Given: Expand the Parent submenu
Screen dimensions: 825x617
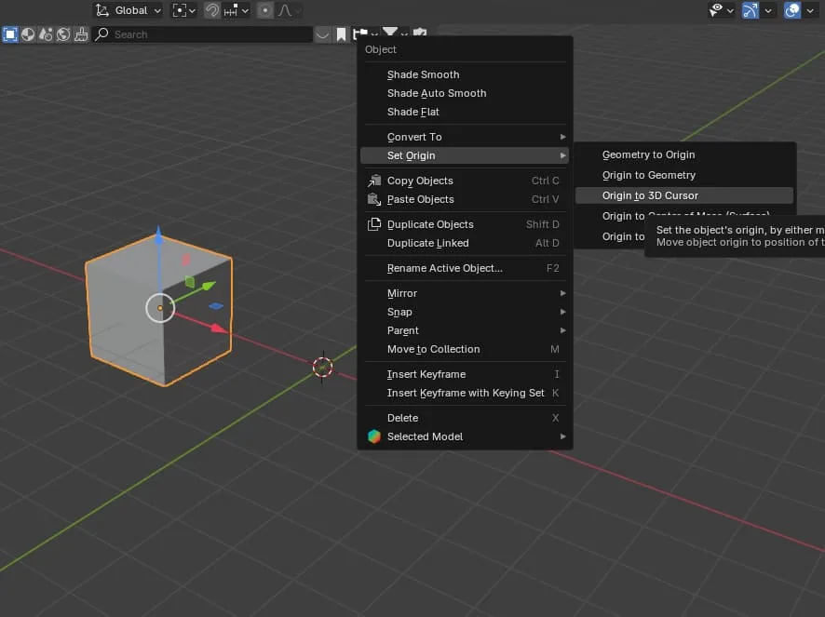Looking at the screenshot, I should 464,330.
